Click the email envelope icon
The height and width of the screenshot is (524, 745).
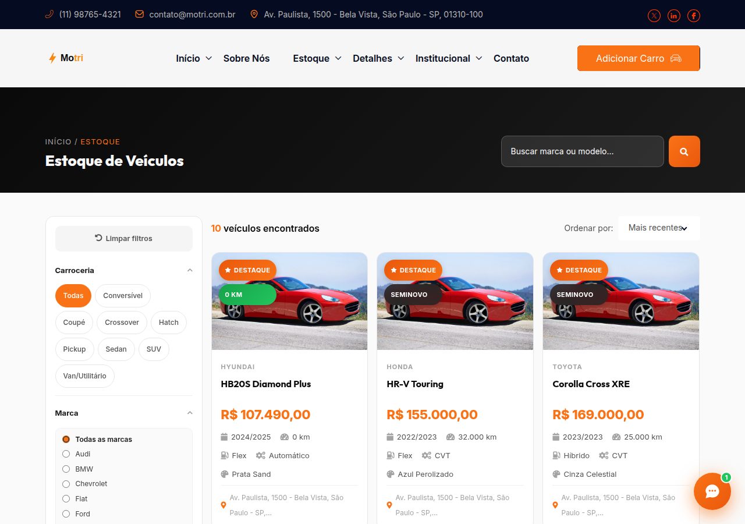(x=140, y=14)
